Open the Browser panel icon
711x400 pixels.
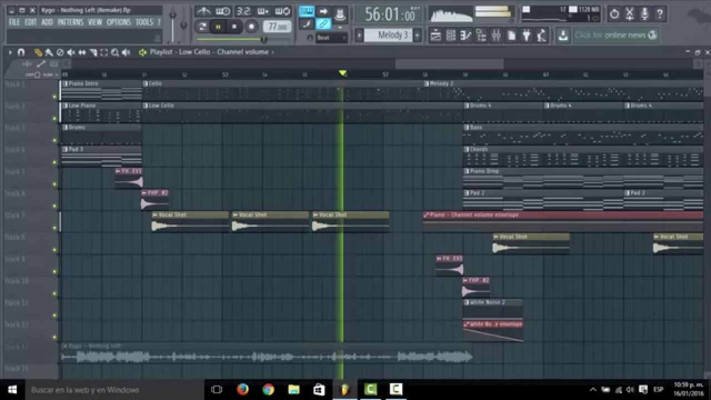click(481, 36)
